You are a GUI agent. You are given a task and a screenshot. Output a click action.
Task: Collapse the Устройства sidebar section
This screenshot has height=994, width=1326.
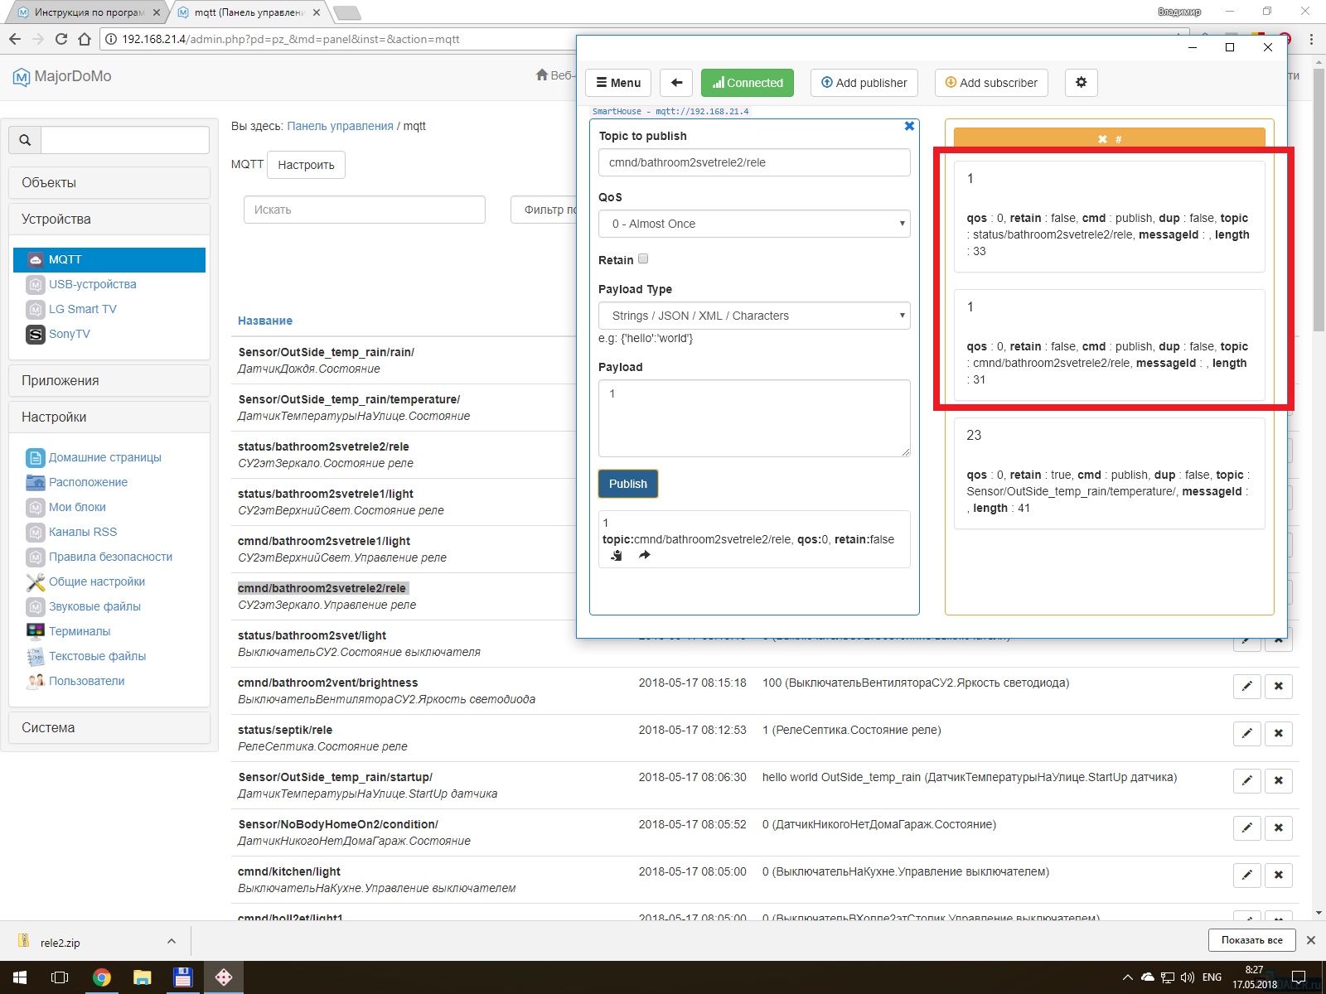(x=109, y=220)
